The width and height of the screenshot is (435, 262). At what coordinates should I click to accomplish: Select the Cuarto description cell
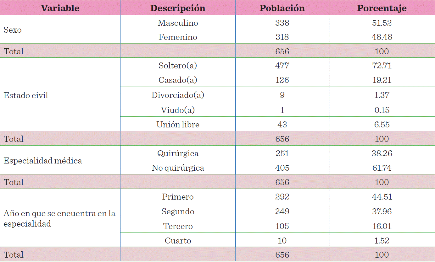point(178,241)
